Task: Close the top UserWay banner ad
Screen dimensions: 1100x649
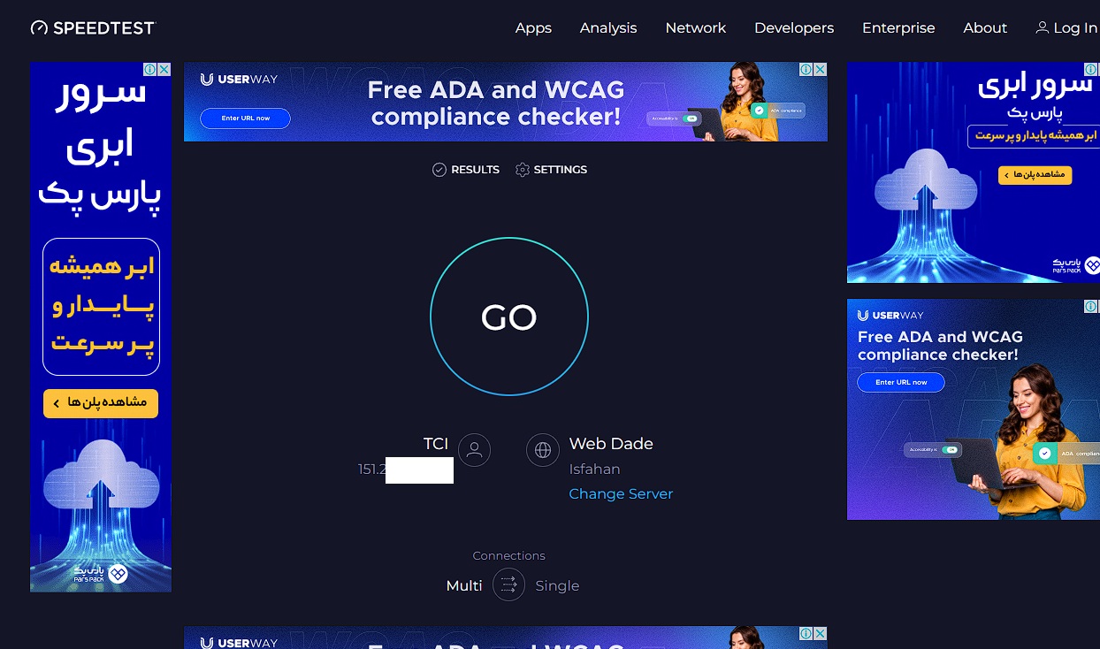Action: [x=821, y=69]
